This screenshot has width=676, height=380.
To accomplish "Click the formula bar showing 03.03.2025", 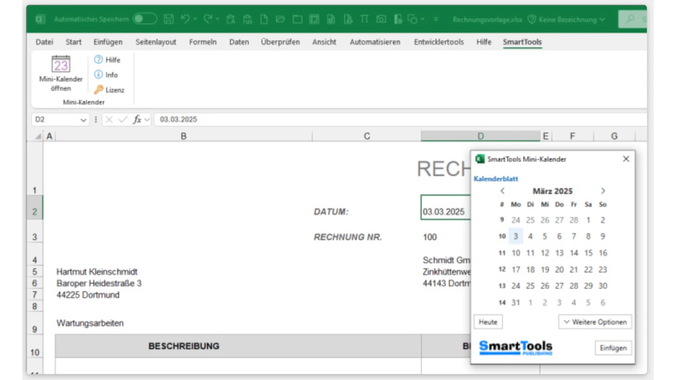I will 400,120.
